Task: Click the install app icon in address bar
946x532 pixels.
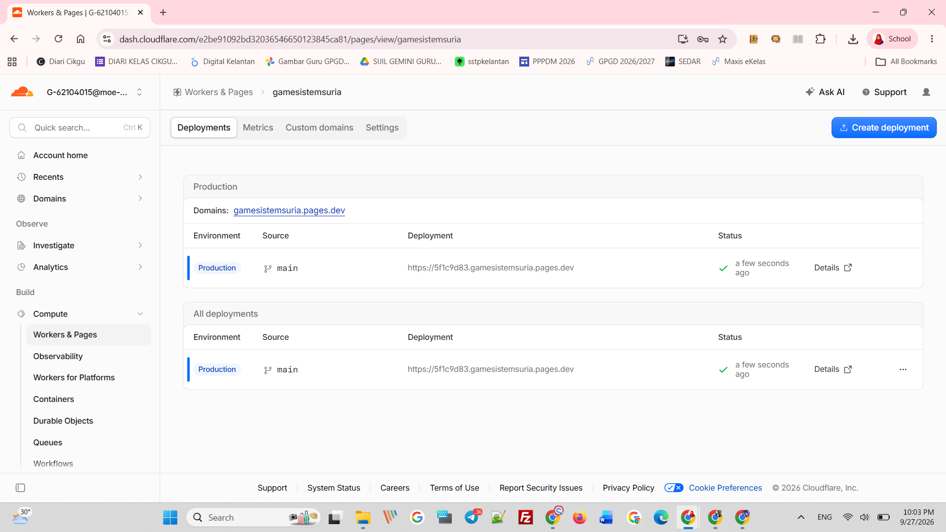Action: pyautogui.click(x=683, y=39)
